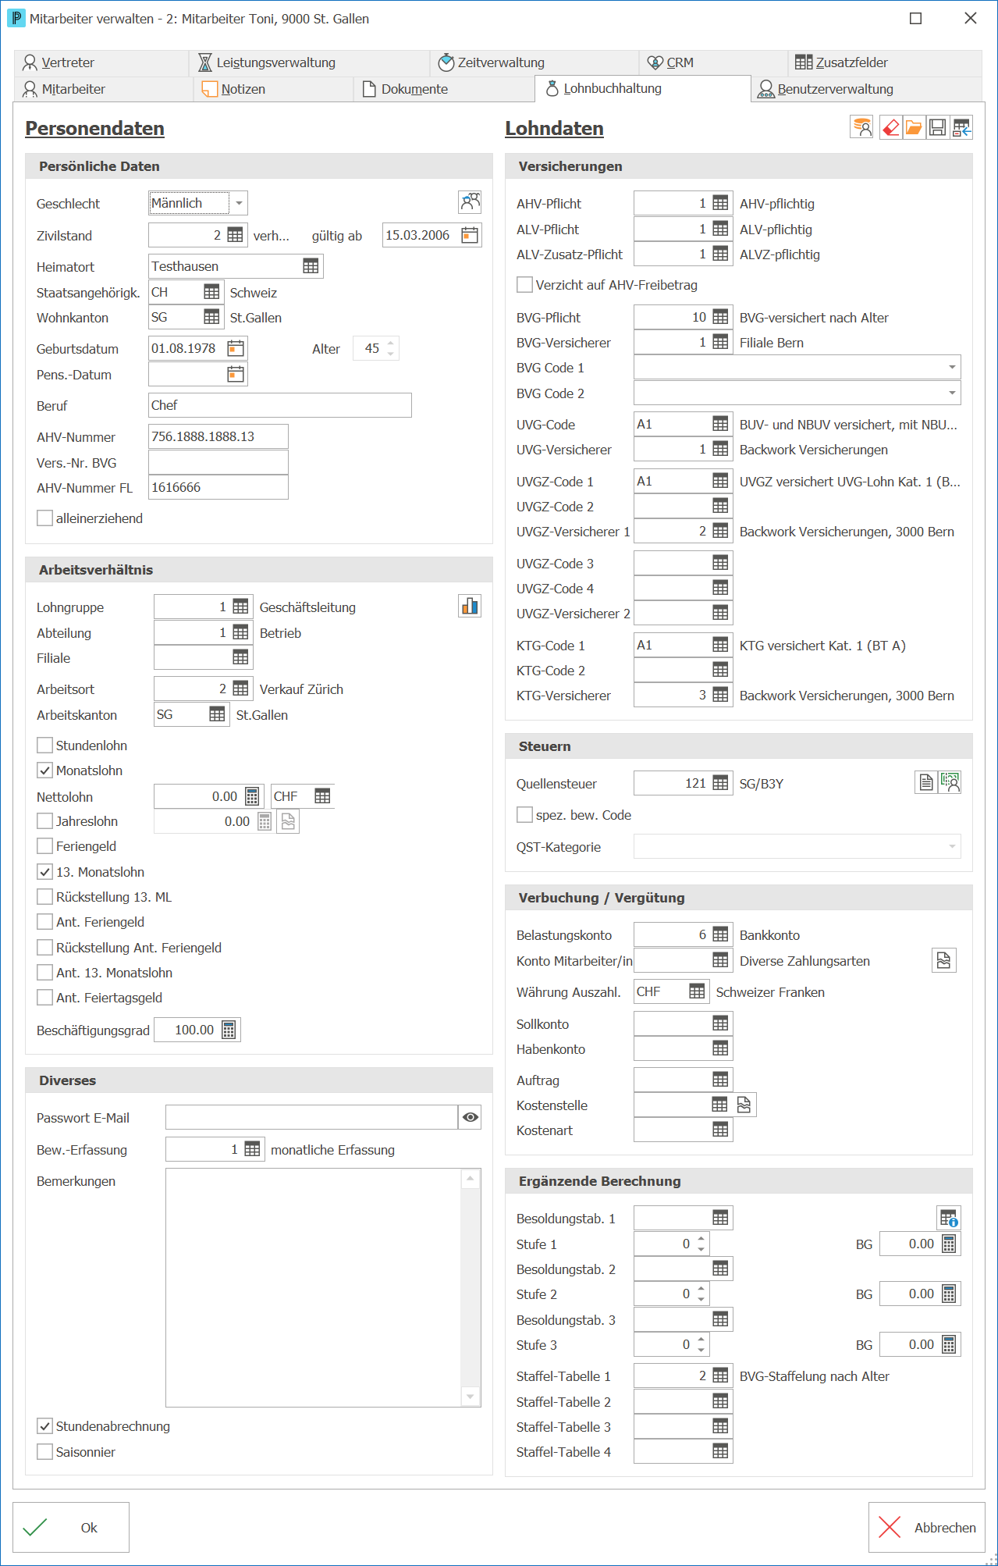Open the calendar for Pens.-Datum
This screenshot has height=1566, width=998.
pos(236,374)
